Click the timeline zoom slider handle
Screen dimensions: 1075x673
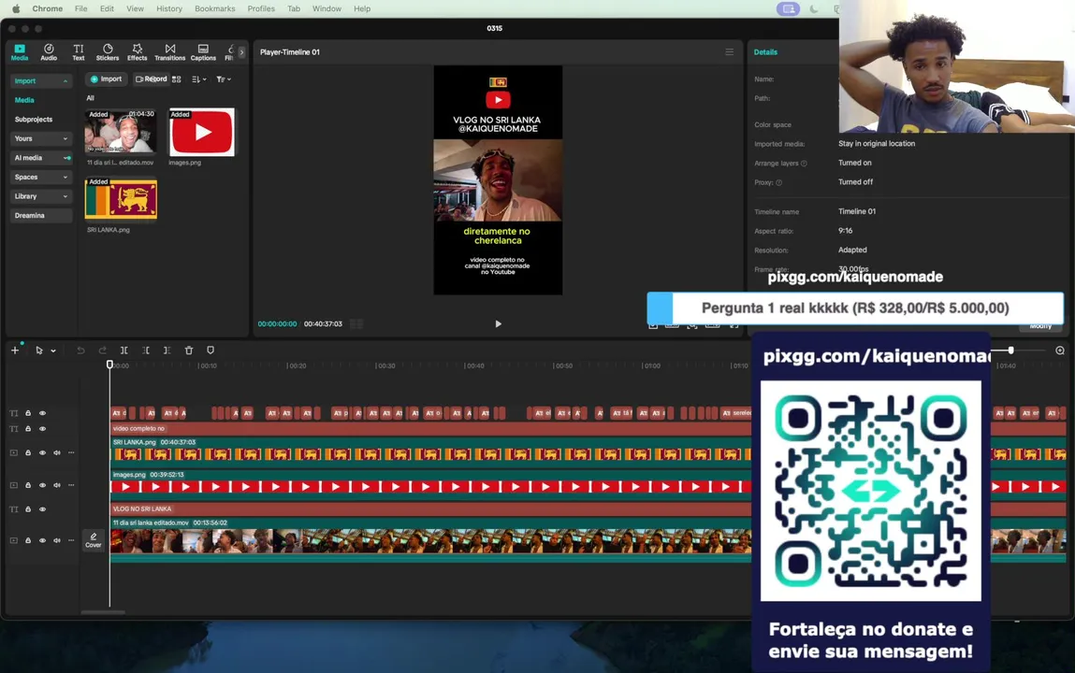click(x=1010, y=350)
